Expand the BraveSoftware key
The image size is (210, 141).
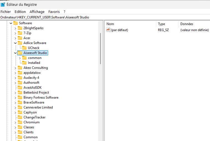click(x=15, y=103)
